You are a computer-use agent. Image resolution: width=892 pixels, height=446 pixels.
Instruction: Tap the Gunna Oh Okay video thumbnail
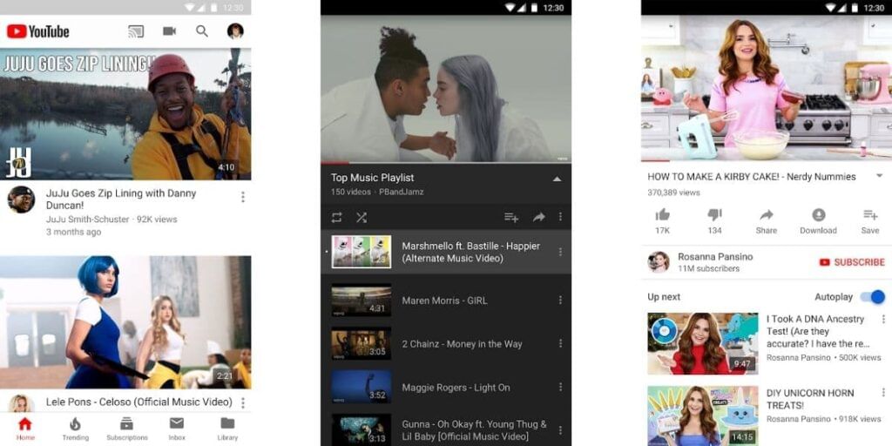click(x=362, y=429)
